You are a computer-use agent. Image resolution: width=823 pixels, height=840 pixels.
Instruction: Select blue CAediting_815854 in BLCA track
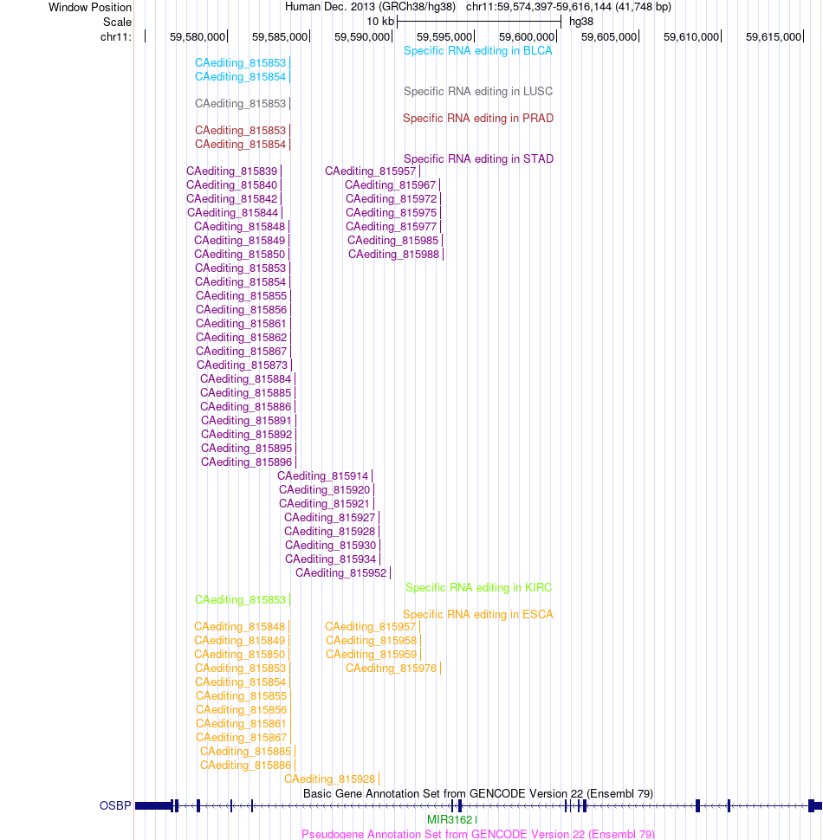point(241,77)
